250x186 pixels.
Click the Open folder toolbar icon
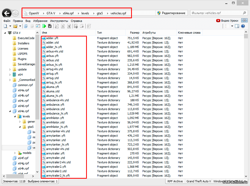[15, 26]
